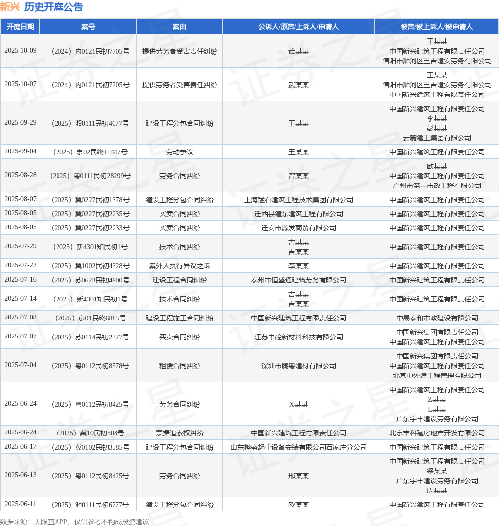Select date cell 2025-09-04
Image resolution: width=499 pixels, height=526 pixels.
coord(20,151)
